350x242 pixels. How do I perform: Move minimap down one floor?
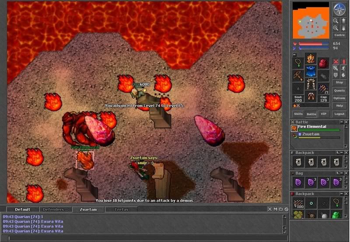[x=343, y=28]
